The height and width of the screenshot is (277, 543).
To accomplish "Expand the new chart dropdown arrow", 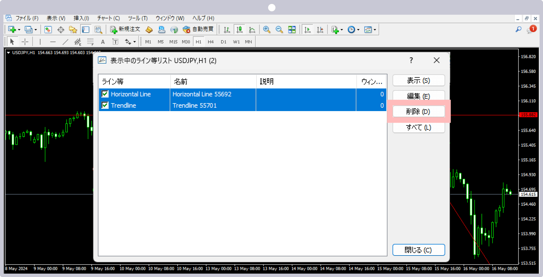I will pyautogui.click(x=19, y=30).
